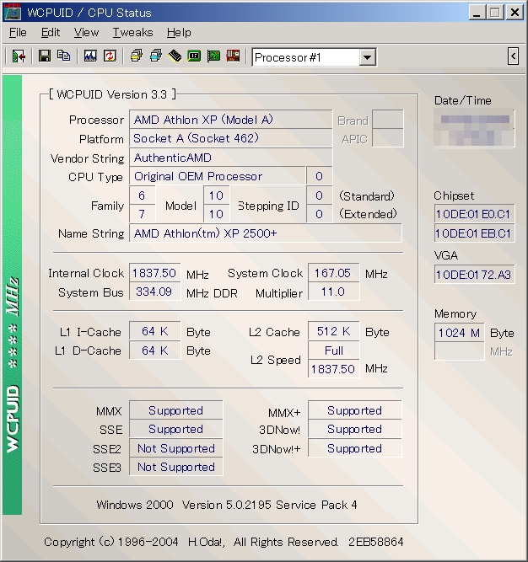Click the SSE3 "Not Supported" field
The height and width of the screenshot is (562, 528).
click(x=175, y=467)
